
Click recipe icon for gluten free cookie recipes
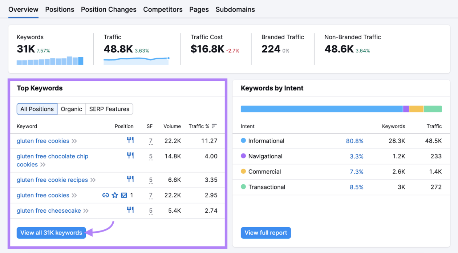[x=130, y=179]
